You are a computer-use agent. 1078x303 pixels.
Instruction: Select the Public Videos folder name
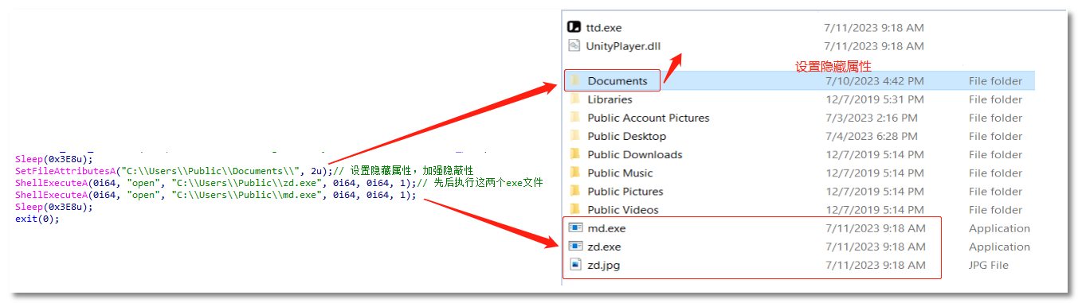click(623, 210)
